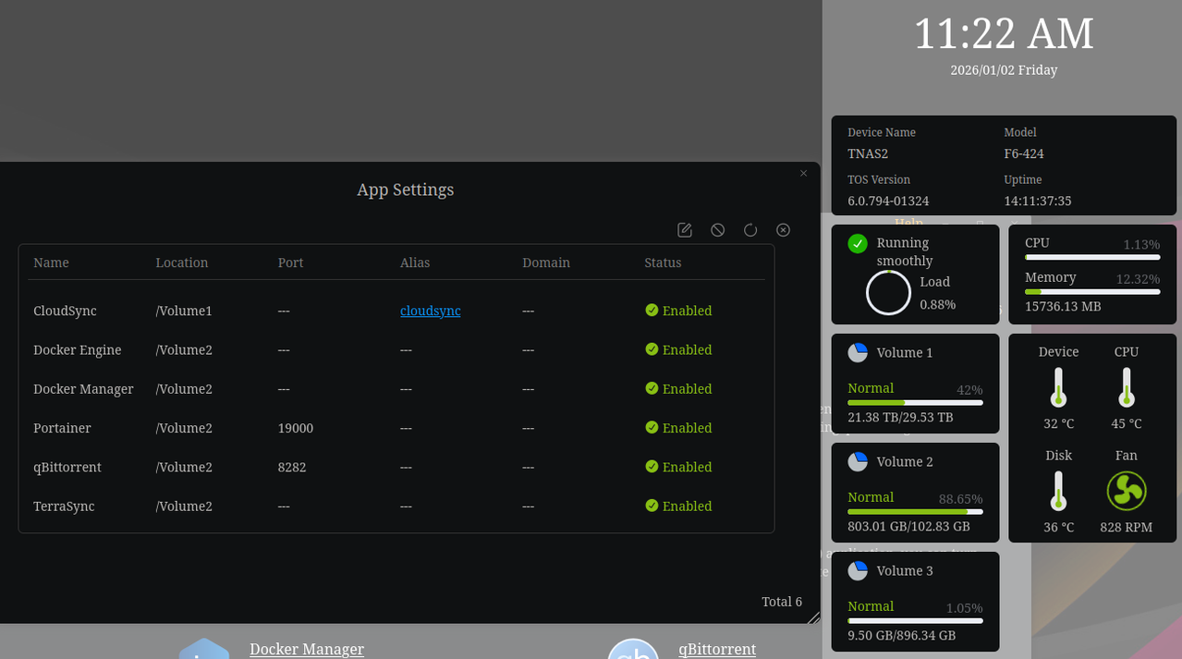This screenshot has height=659, width=1182.
Task: Click the date 2026/01/02 Friday
Action: pos(1004,70)
